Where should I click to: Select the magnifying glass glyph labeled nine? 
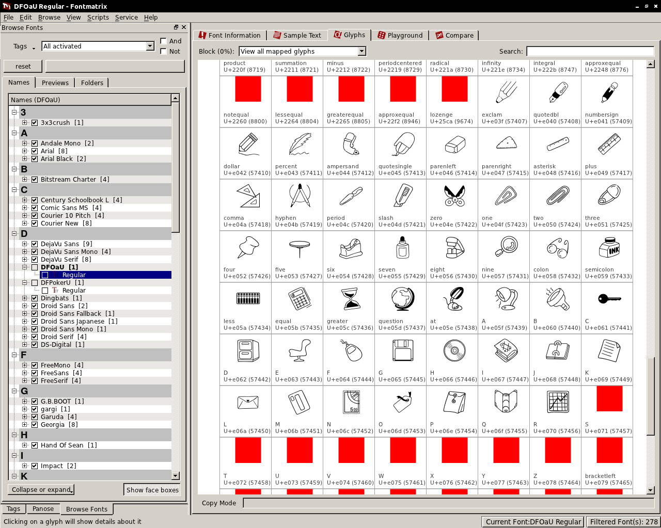click(x=506, y=247)
